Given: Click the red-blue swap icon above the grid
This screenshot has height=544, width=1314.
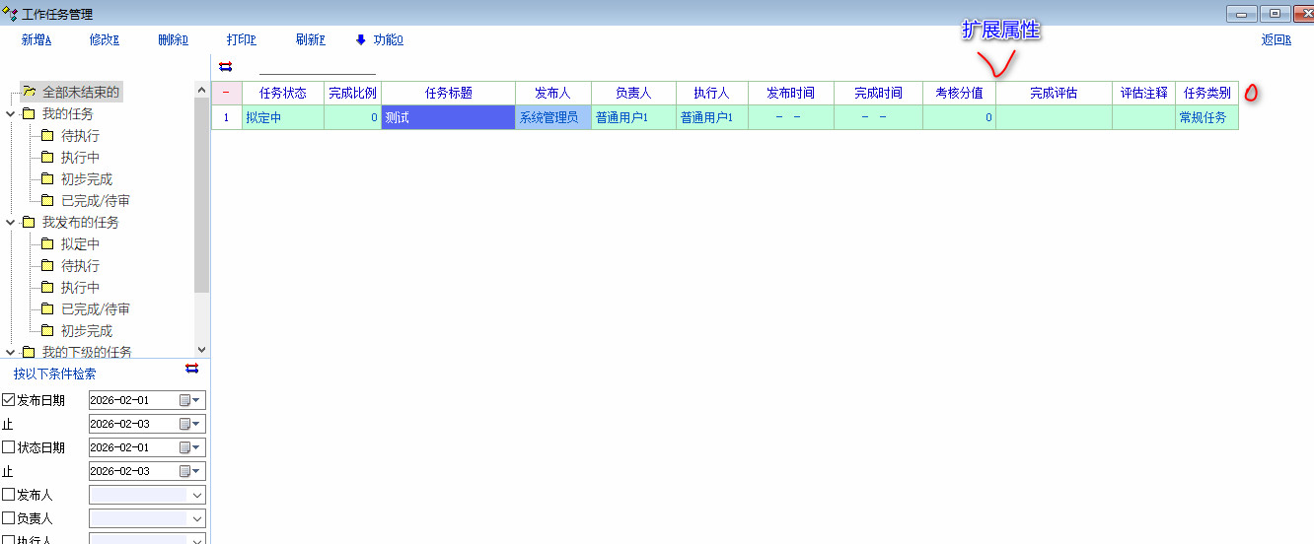Looking at the screenshot, I should (226, 66).
